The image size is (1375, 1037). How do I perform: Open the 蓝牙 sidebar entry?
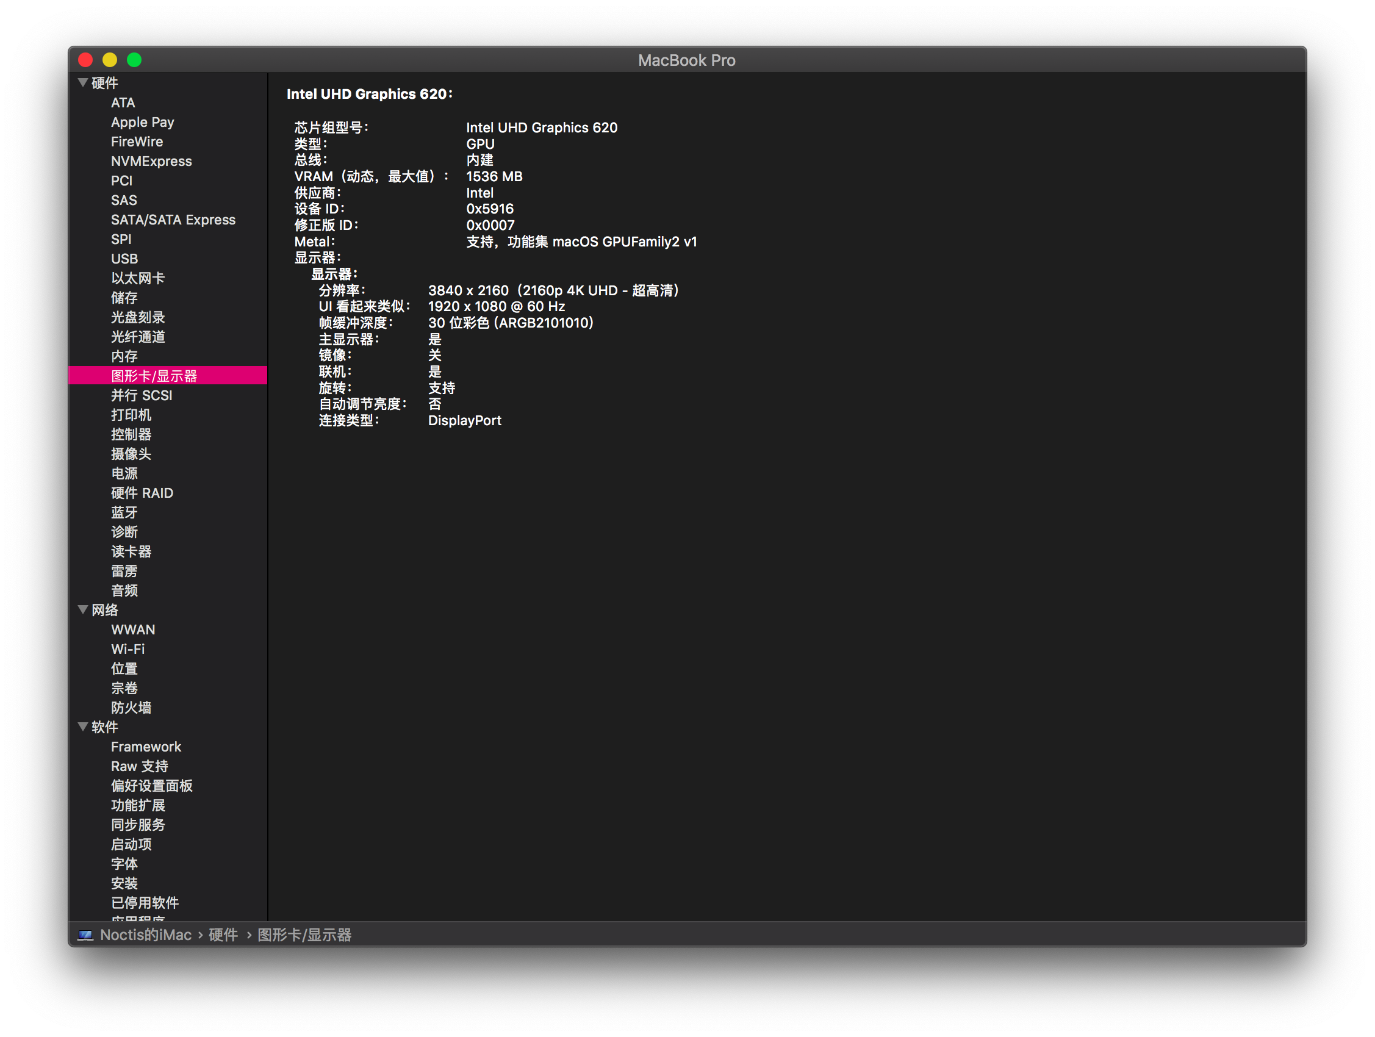[124, 512]
